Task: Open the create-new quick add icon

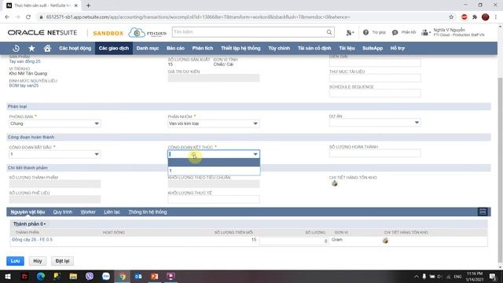Action: tap(350, 32)
